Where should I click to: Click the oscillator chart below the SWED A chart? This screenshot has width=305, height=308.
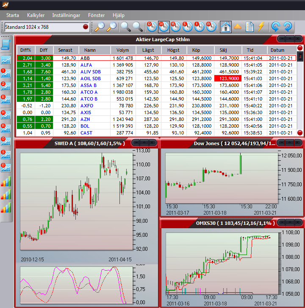pos(76,285)
